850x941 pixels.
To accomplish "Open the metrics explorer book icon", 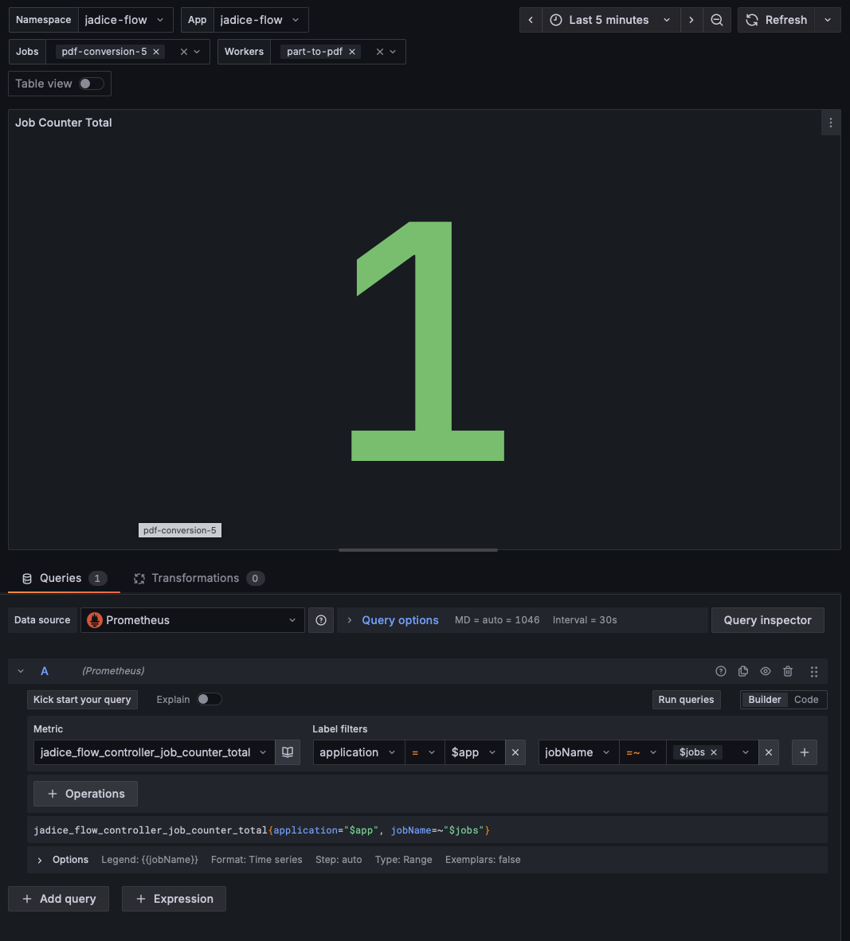I will (288, 752).
